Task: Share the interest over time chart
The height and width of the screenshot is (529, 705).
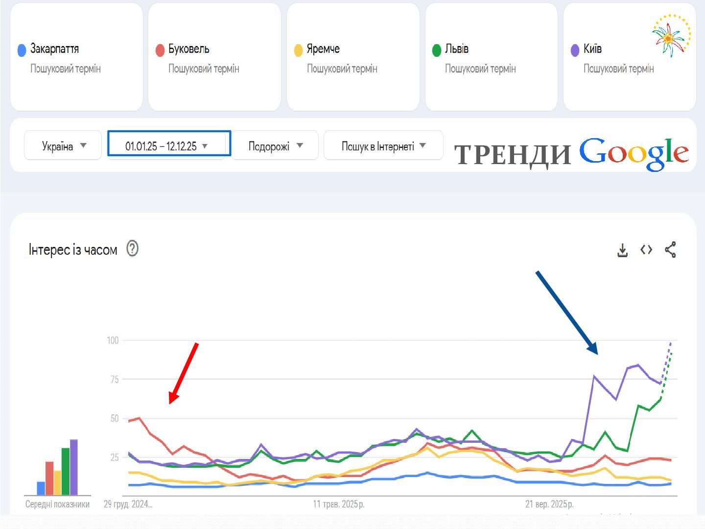Action: (x=670, y=250)
